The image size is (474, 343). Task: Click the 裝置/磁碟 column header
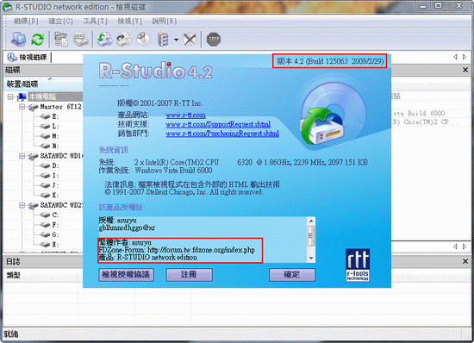tap(43, 84)
